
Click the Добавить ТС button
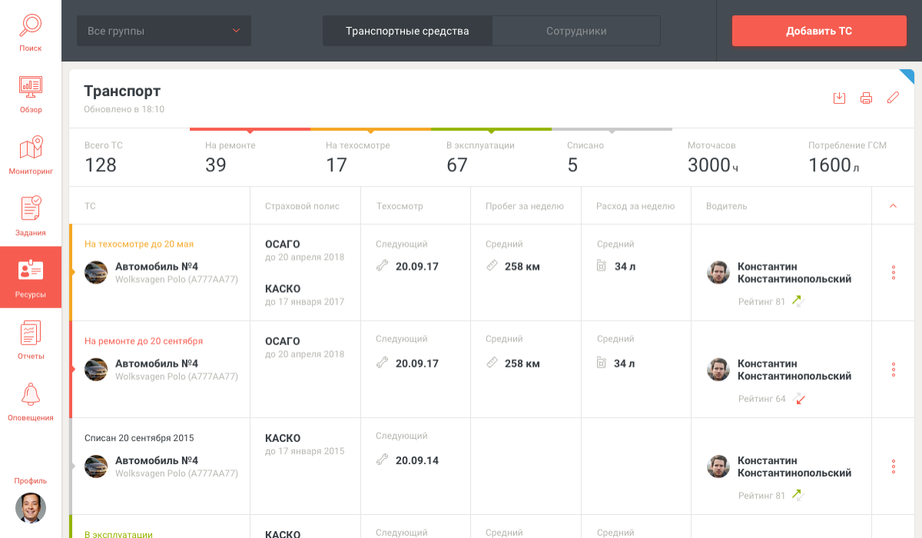pyautogui.click(x=819, y=31)
